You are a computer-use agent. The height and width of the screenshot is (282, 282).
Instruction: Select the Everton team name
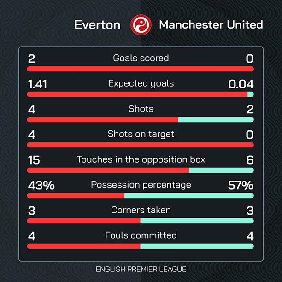[x=98, y=24]
